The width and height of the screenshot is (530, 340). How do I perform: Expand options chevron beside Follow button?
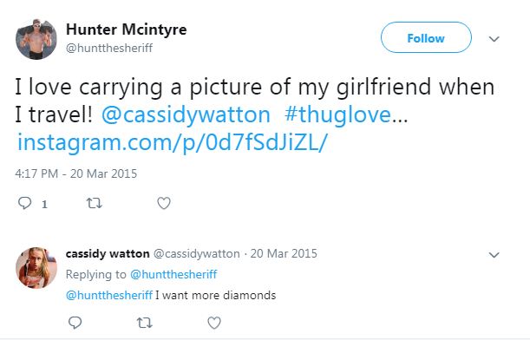point(494,39)
